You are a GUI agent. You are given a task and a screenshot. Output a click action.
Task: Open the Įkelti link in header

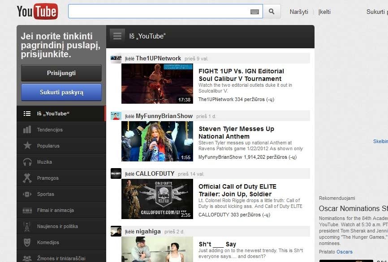click(x=324, y=12)
